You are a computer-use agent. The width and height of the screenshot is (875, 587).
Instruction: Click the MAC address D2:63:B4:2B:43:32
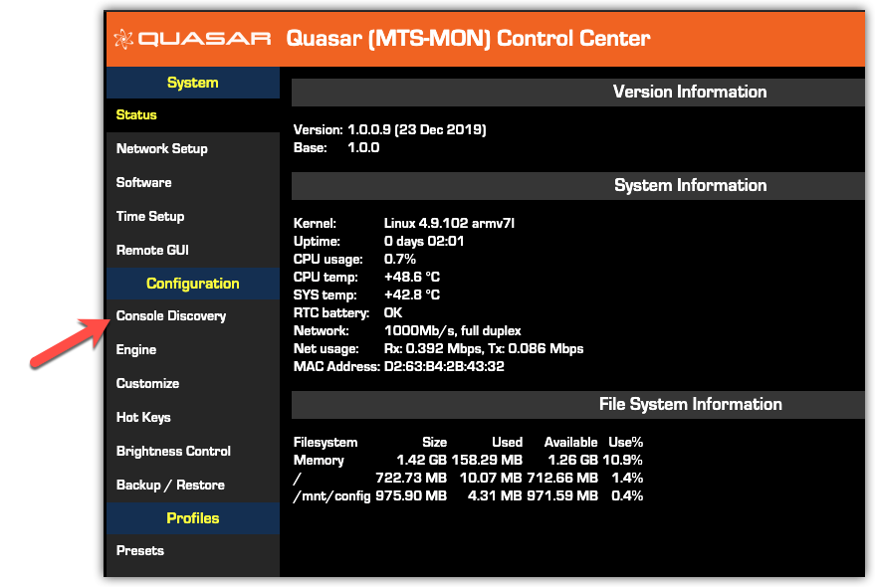[444, 366]
